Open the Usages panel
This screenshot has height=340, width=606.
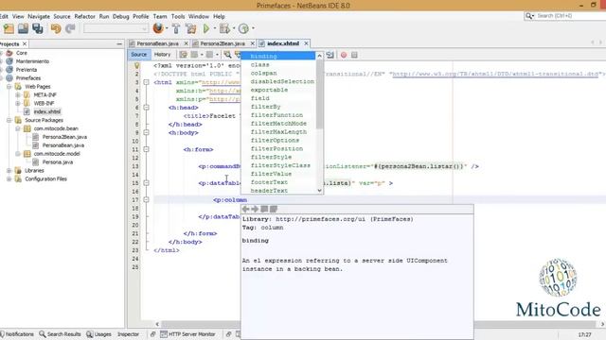(x=98, y=334)
